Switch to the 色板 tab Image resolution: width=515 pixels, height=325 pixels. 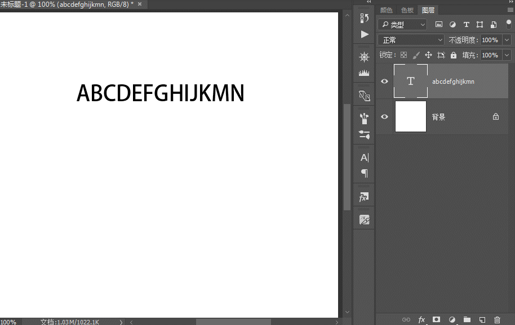pos(407,10)
